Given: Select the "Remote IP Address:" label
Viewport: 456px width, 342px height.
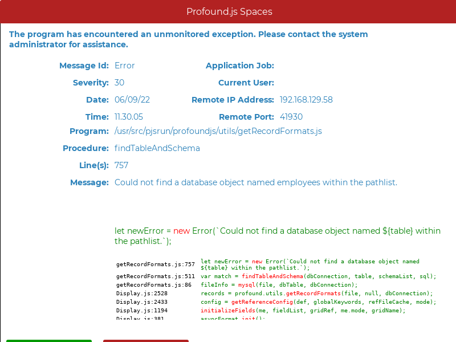Looking at the screenshot, I should pos(233,100).
